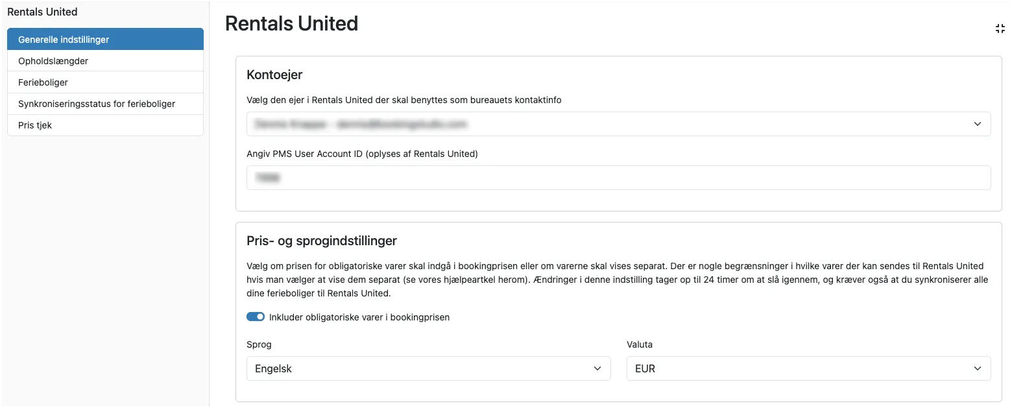Click the "Kontoejer" section heading
This screenshot has height=408, width=1012.
point(274,75)
